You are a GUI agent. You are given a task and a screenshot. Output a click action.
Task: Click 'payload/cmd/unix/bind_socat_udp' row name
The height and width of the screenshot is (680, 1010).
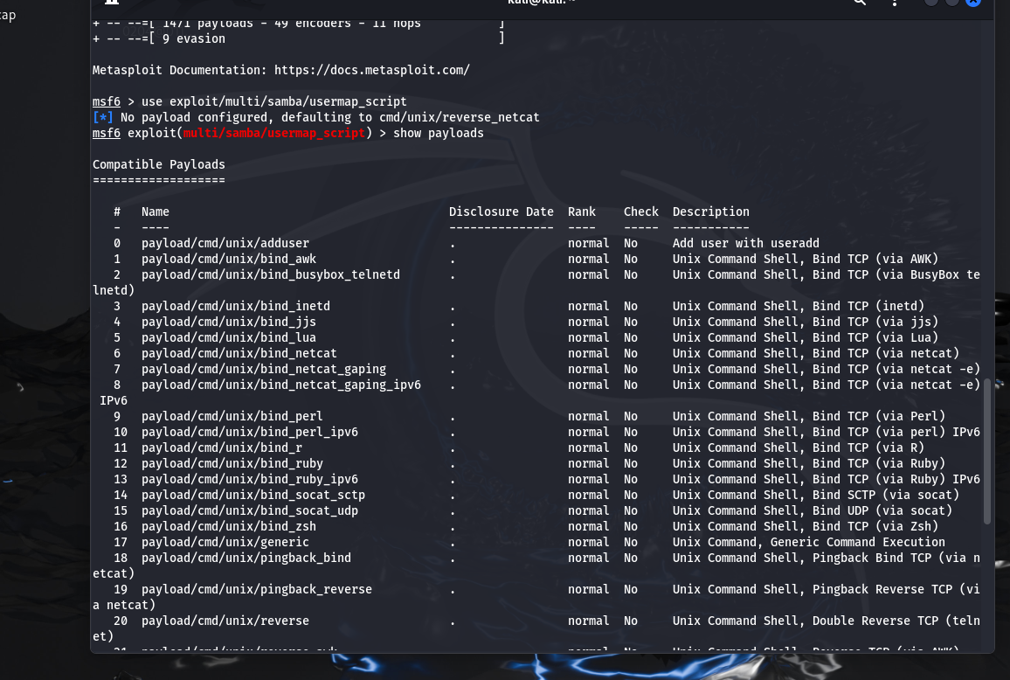249,510
